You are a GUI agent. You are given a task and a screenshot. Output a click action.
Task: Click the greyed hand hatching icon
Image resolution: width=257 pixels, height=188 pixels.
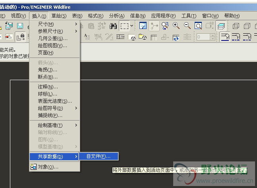click(98, 37)
